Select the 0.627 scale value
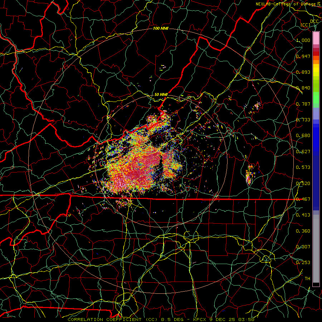 click(x=303, y=152)
